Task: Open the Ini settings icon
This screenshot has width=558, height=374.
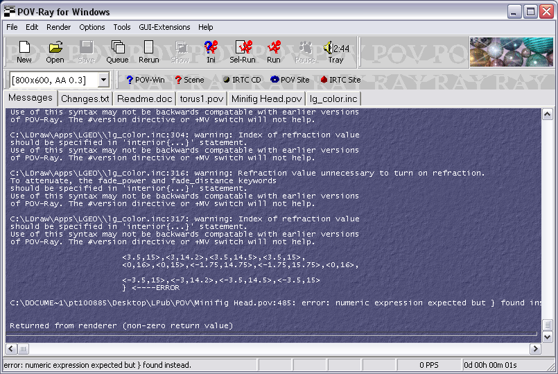Action: point(211,52)
